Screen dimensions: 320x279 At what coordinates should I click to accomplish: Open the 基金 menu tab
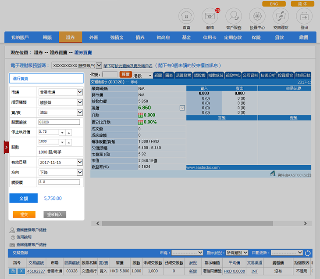point(186,37)
